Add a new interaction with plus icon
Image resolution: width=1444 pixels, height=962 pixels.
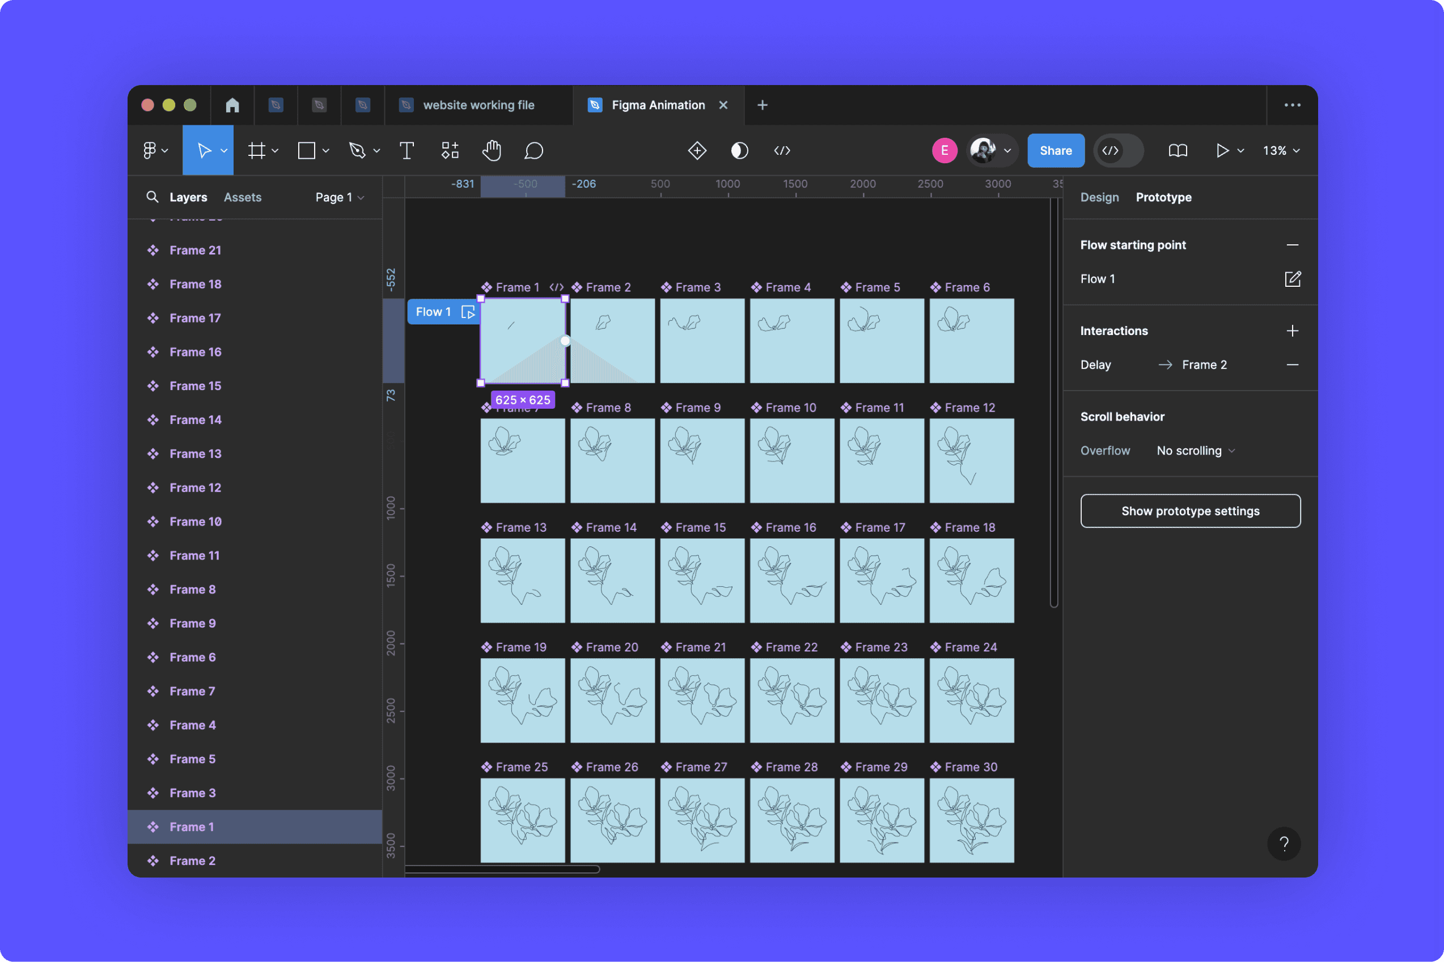[1293, 330]
